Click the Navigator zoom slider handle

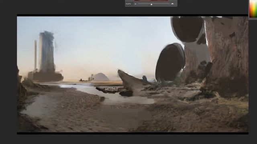tap(151, 4)
